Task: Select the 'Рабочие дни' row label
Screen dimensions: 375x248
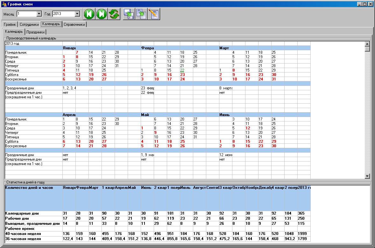Action: (33, 218)
